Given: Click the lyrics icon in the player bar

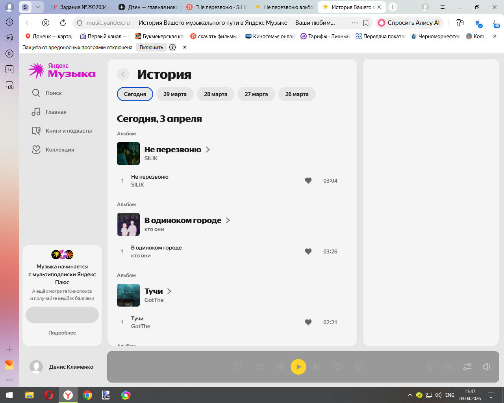Looking at the screenshot, I should pyautogui.click(x=430, y=367).
